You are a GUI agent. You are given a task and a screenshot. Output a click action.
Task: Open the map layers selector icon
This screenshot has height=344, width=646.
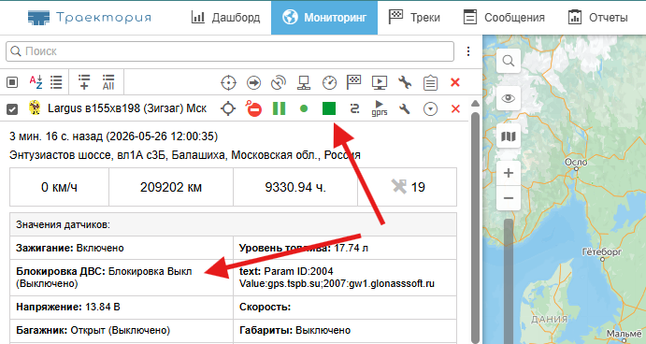509,136
